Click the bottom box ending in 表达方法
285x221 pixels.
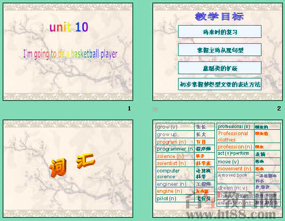(x=220, y=84)
